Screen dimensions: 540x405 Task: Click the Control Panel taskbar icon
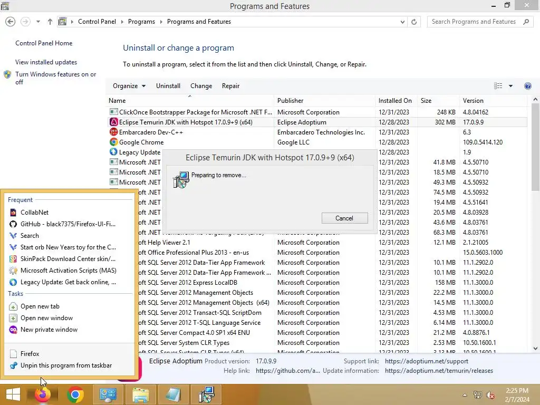click(x=108, y=394)
